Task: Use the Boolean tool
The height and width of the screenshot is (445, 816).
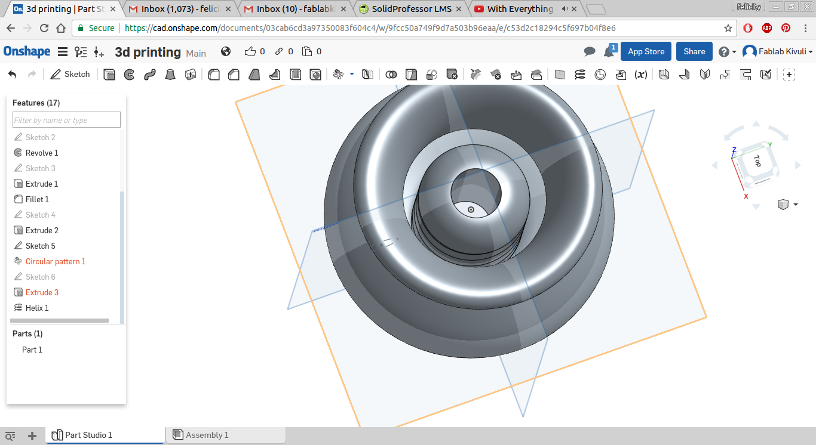Action: [391, 75]
